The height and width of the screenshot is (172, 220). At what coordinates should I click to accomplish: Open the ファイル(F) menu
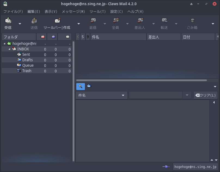point(13,11)
